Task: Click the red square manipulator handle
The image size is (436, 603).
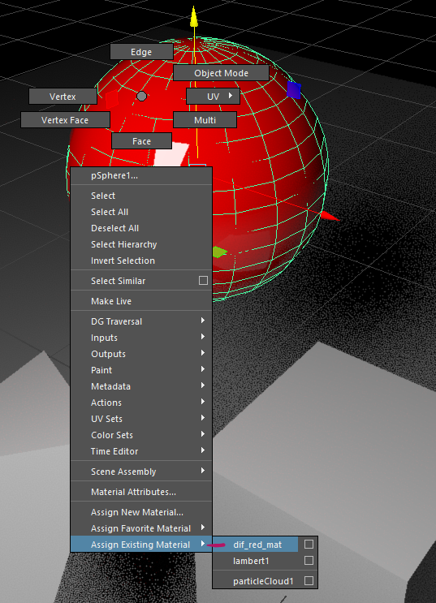Action: coord(112,99)
